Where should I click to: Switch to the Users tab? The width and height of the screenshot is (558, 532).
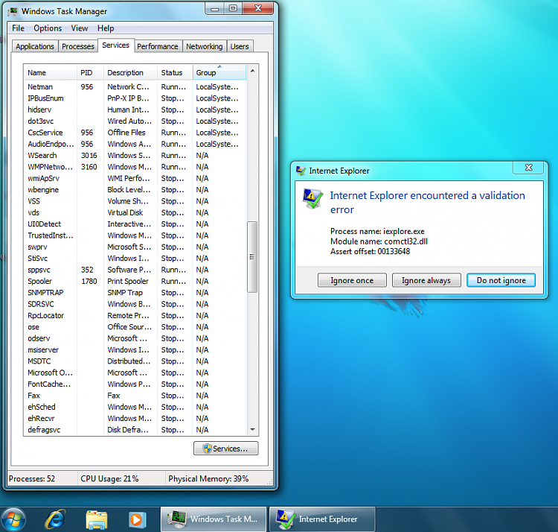point(240,46)
